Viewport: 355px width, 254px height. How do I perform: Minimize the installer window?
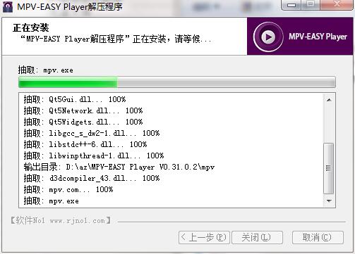coord(291,5)
